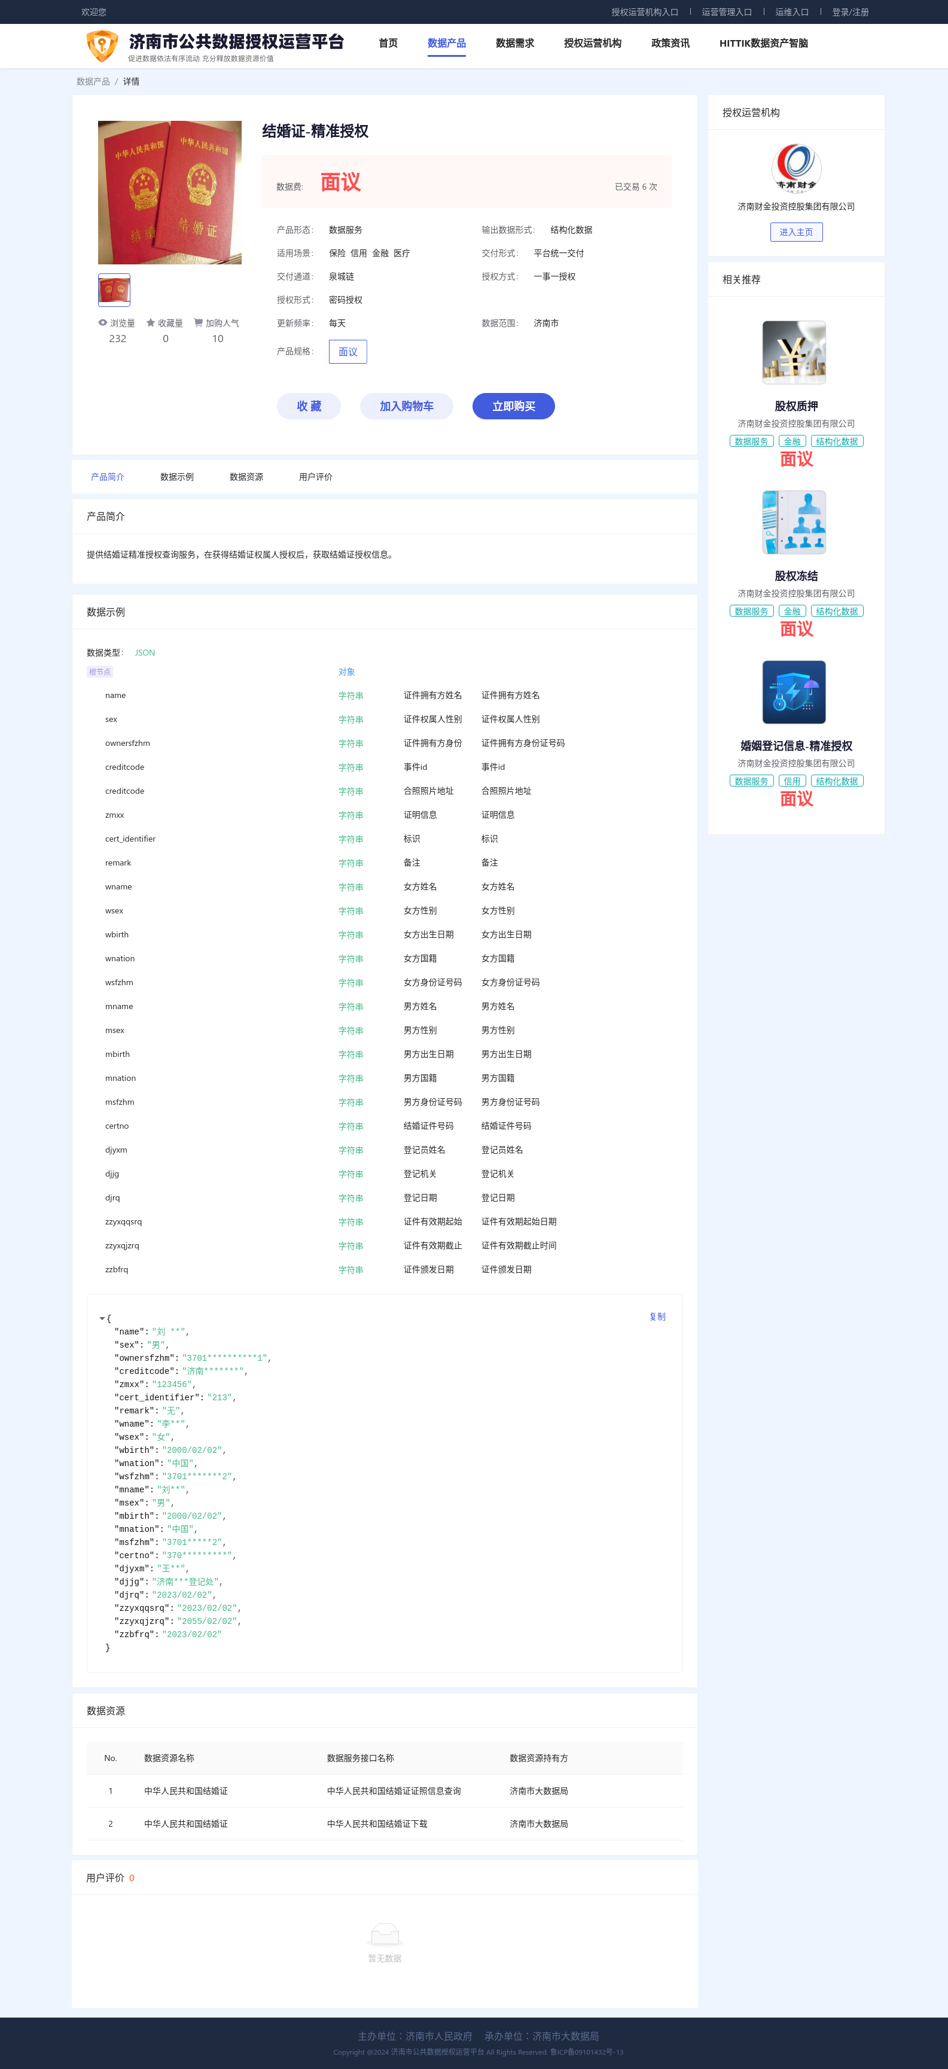Open the 授权运营机构入口 top link
Viewport: 948px width, 2069px height.
coord(644,12)
